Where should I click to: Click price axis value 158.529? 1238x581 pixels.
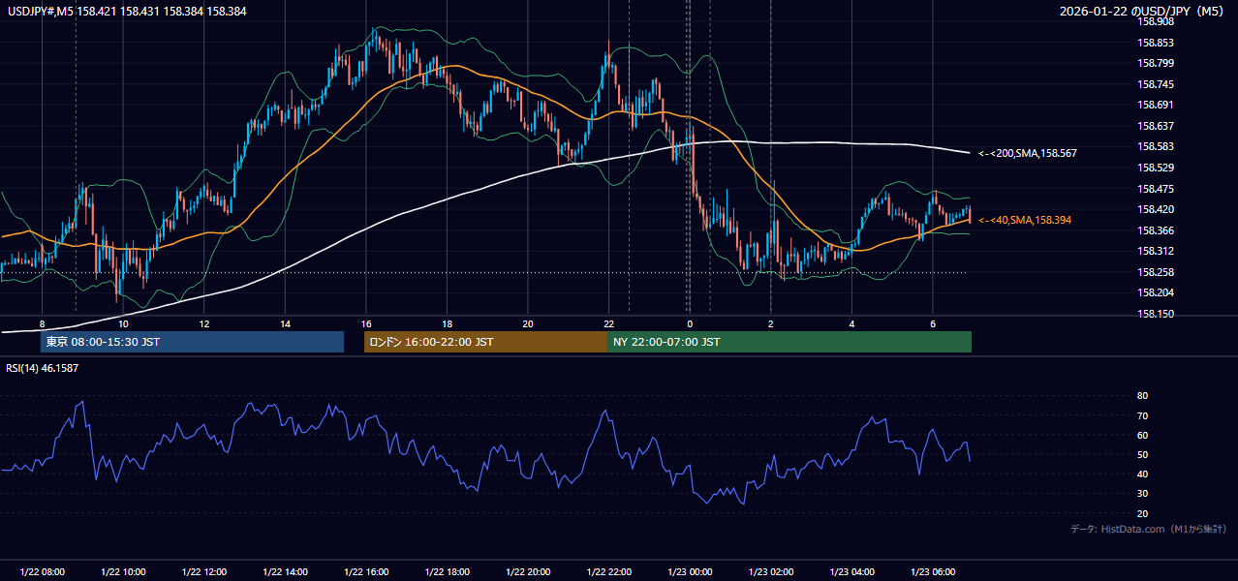(x=1157, y=168)
